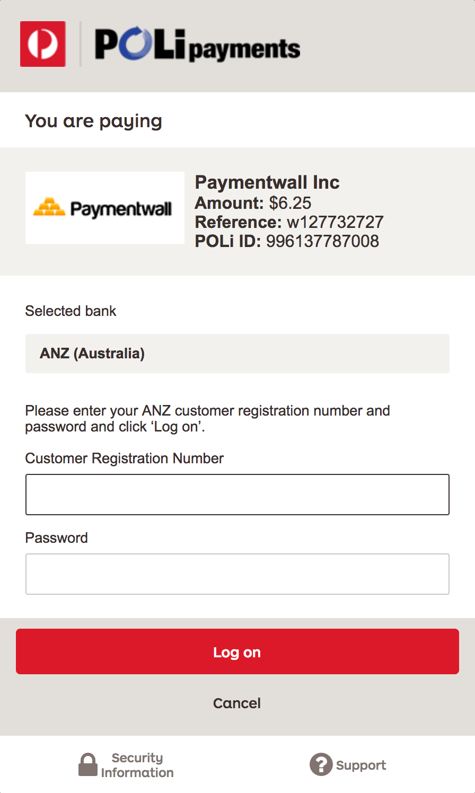The image size is (475, 793).
Task: Click the Password field label
Action: click(57, 538)
